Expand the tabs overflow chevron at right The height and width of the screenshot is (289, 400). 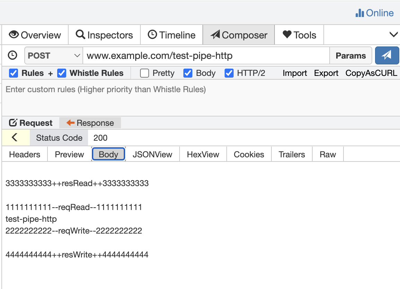point(394,34)
